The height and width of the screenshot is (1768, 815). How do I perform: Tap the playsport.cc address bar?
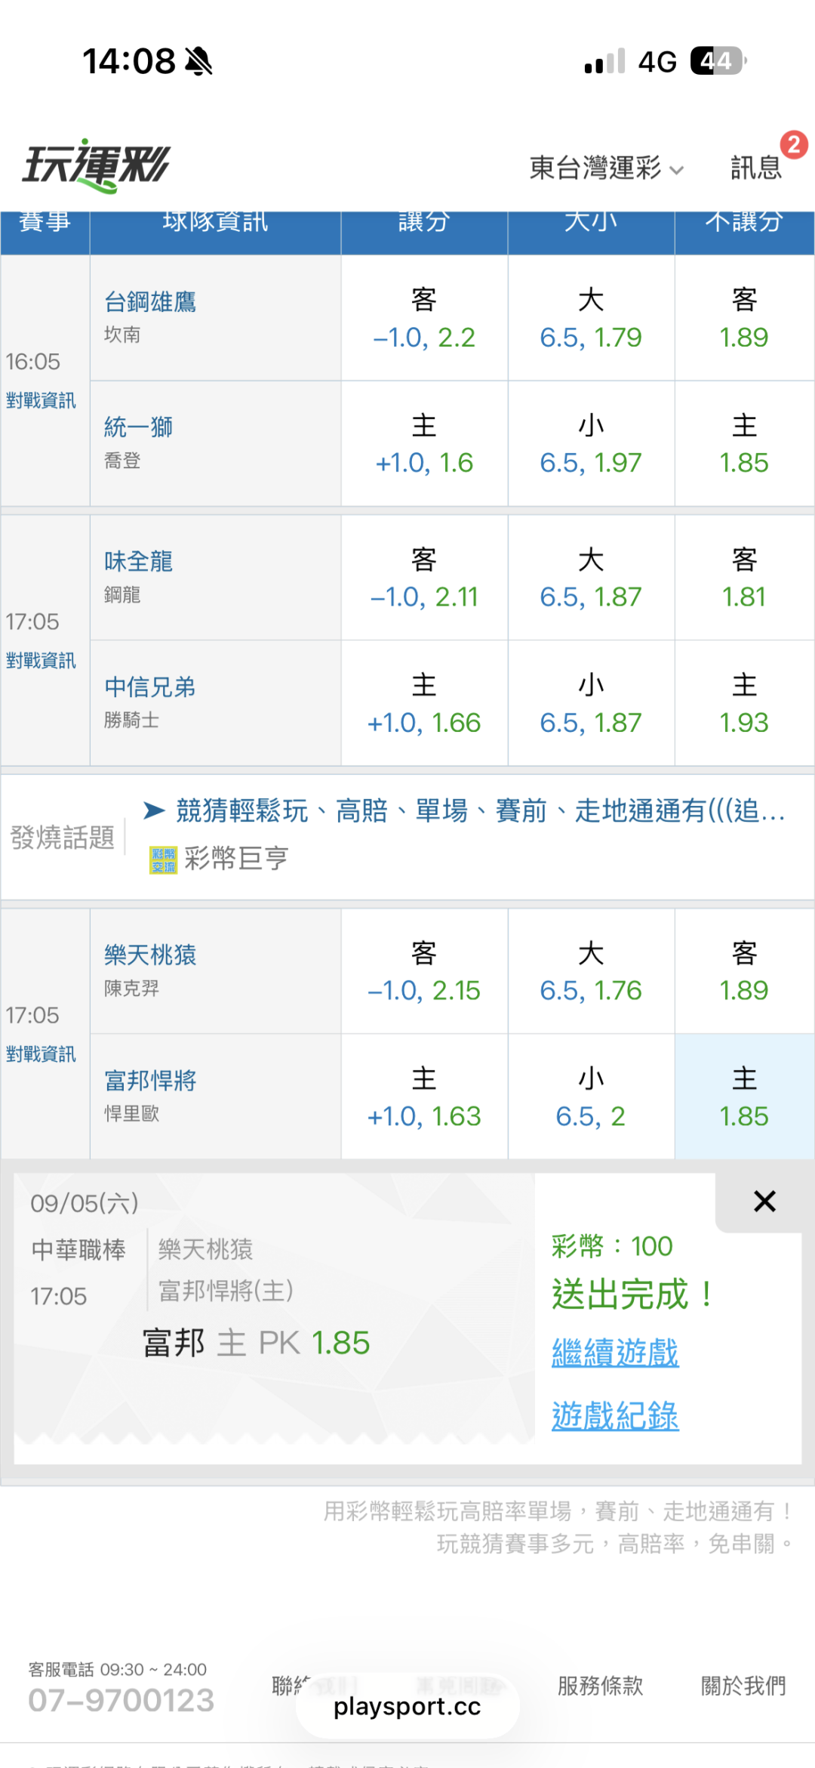(x=407, y=1706)
